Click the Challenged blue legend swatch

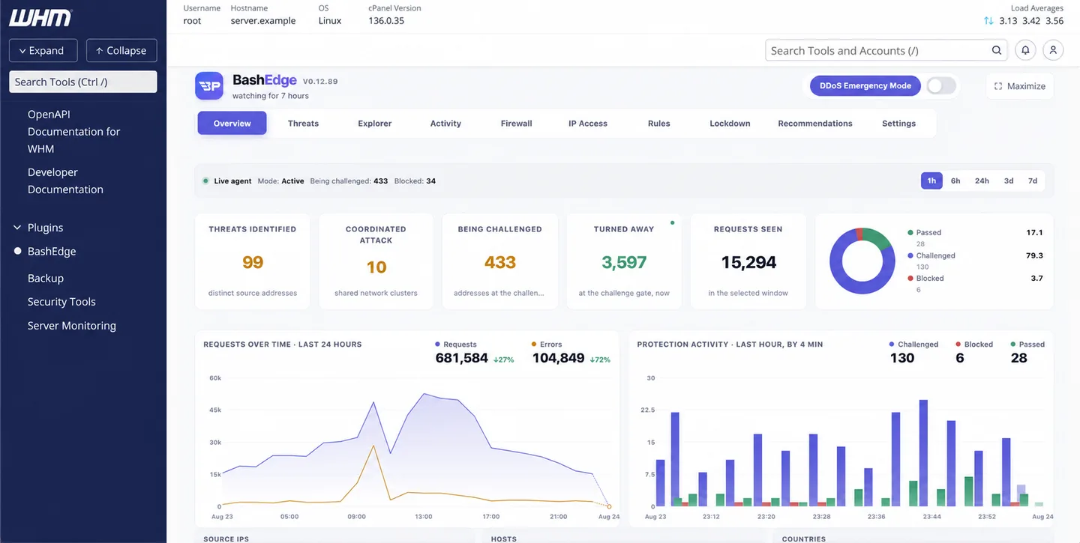pos(910,255)
